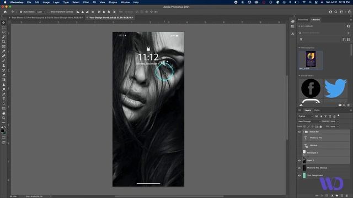Screen dimensions: 353x198
Task: Open the Fill value dropdown arrow
Action: point(338,127)
